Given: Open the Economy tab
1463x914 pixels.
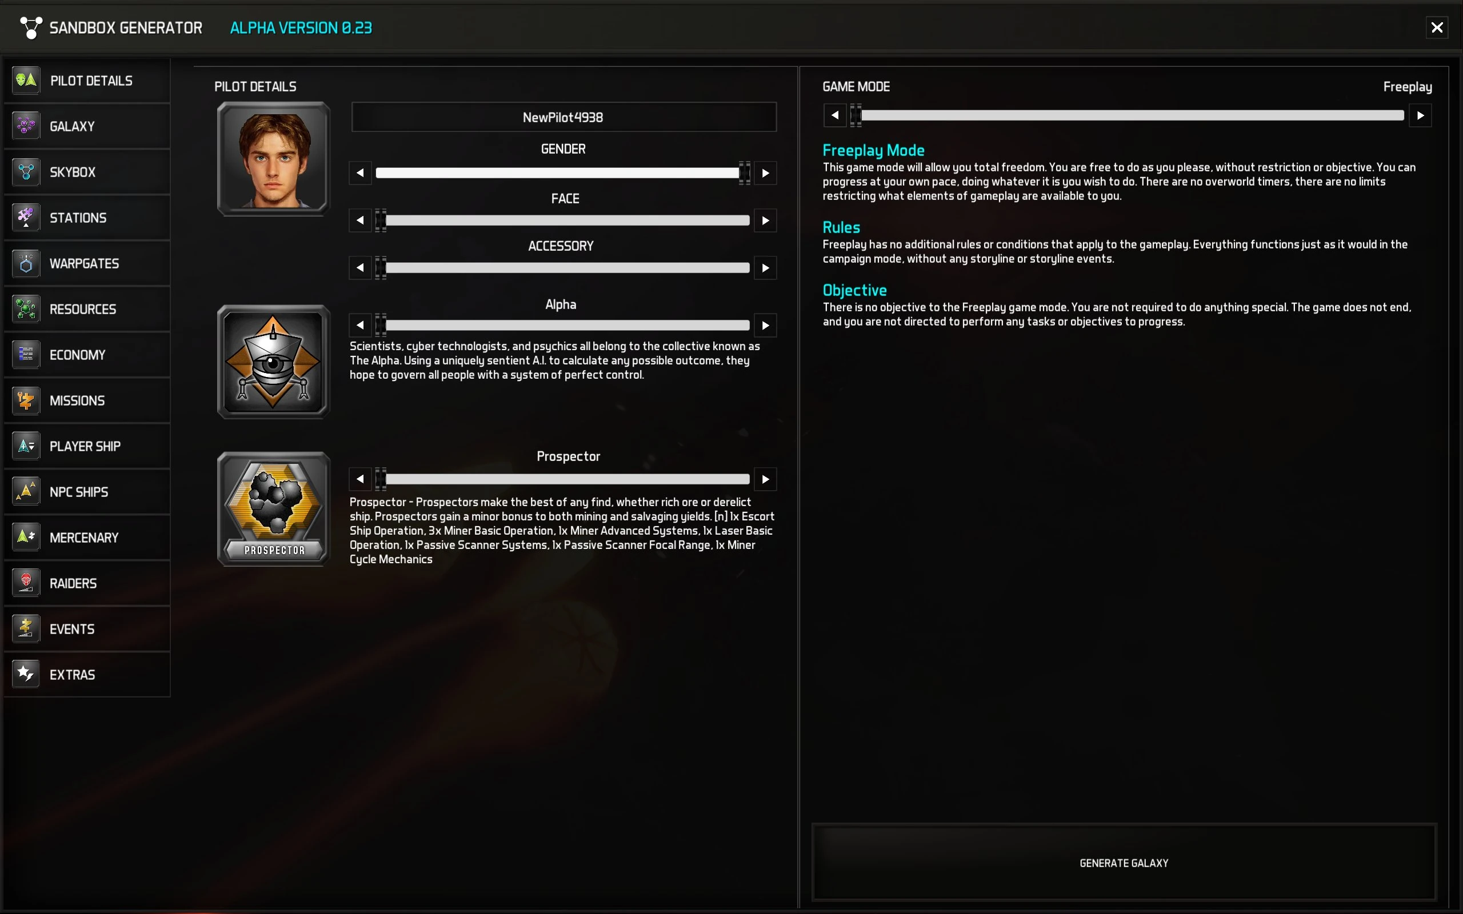Looking at the screenshot, I should tap(87, 354).
